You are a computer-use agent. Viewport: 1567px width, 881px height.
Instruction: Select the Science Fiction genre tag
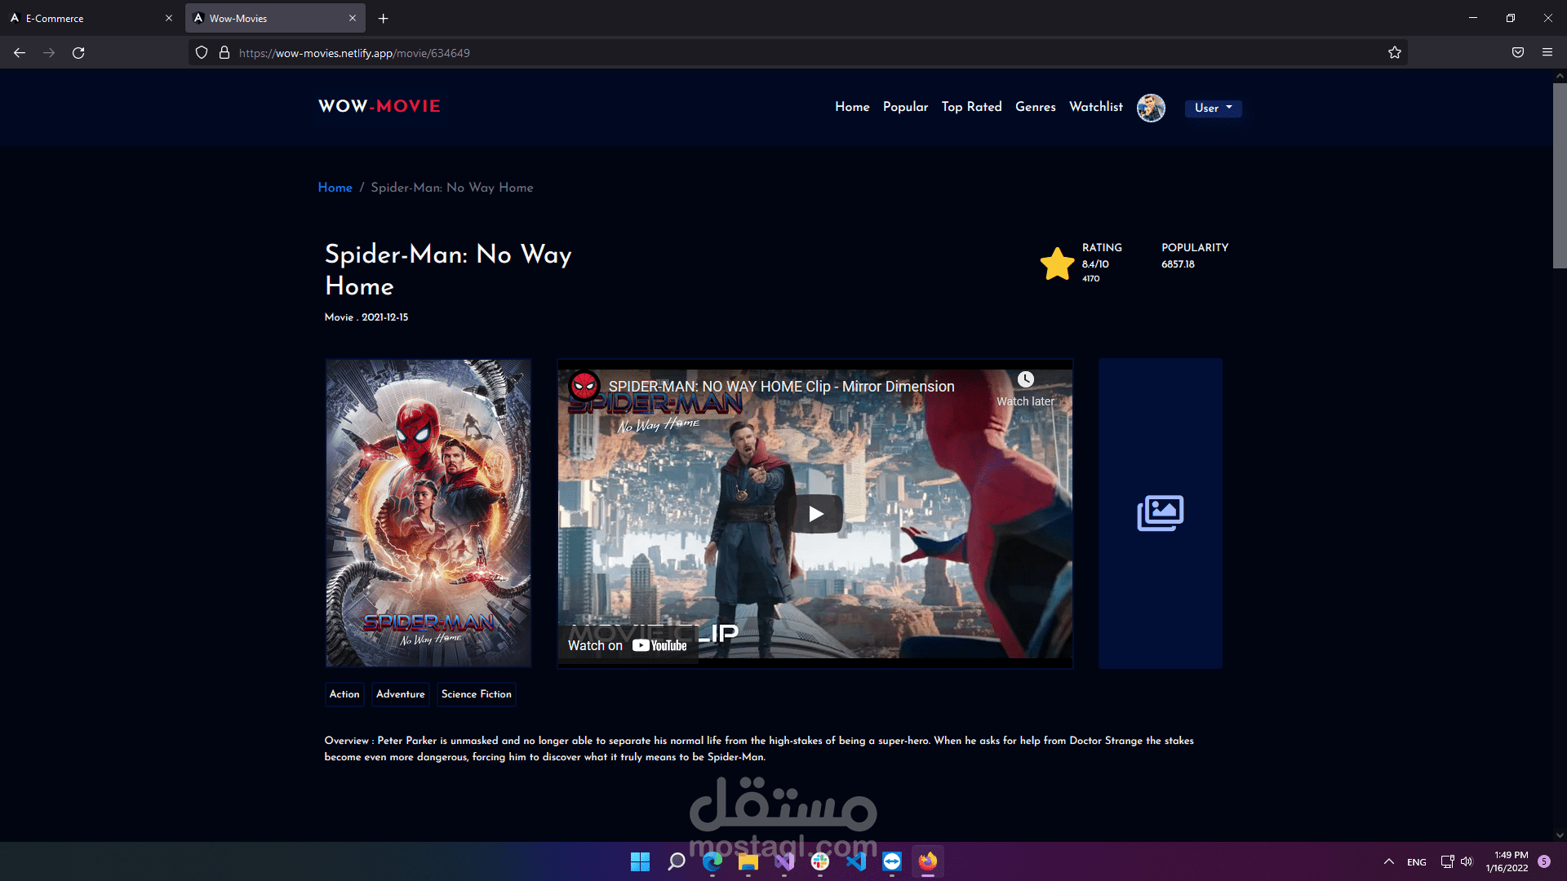click(476, 694)
